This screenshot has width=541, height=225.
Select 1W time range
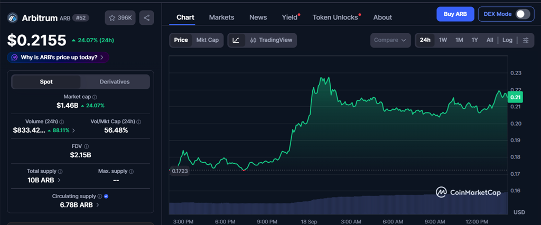[443, 40]
